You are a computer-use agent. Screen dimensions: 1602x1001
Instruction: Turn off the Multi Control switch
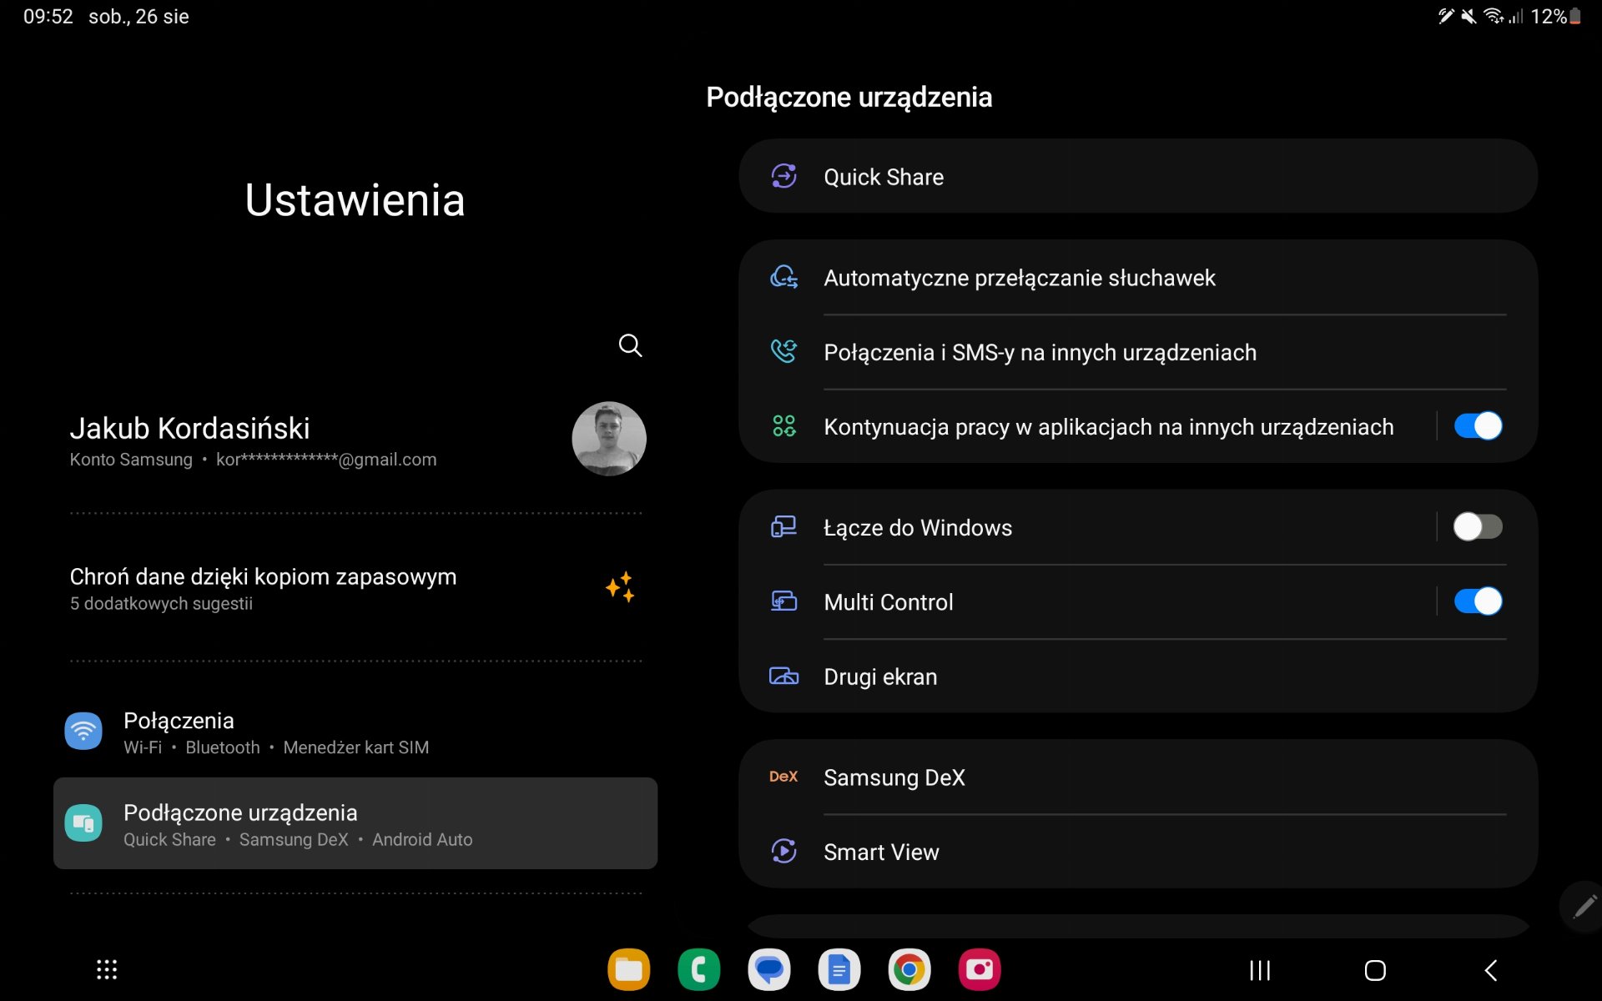1478,601
